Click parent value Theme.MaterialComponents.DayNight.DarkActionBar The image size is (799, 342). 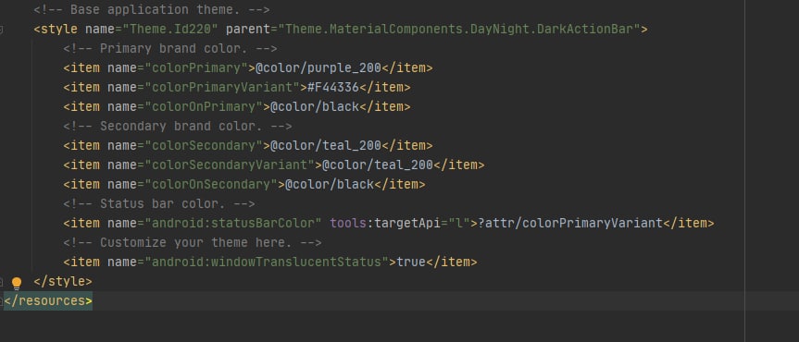[458, 29]
